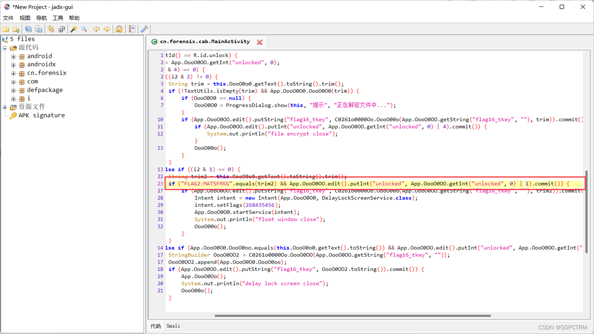Click the Forward navigation arrow icon
Screen dimensions: 594x334
107,29
